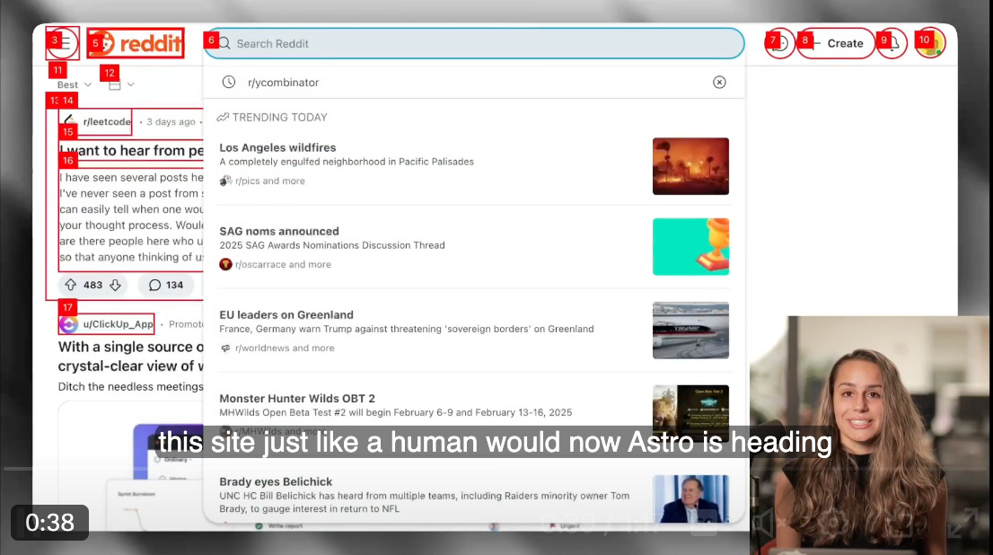Viewport: 993px width, 555px height.
Task: Click the ClickUp avatar icon
Action: click(x=68, y=324)
